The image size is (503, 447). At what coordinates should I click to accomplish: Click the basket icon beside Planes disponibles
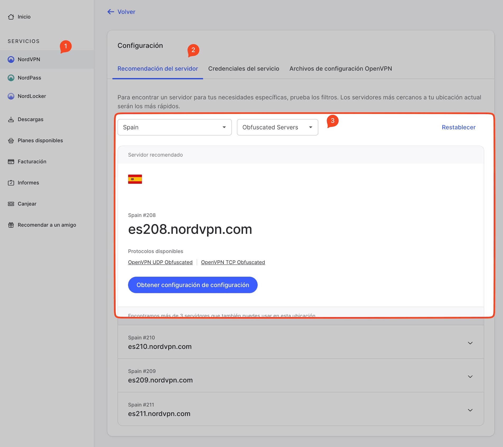pyautogui.click(x=11, y=141)
